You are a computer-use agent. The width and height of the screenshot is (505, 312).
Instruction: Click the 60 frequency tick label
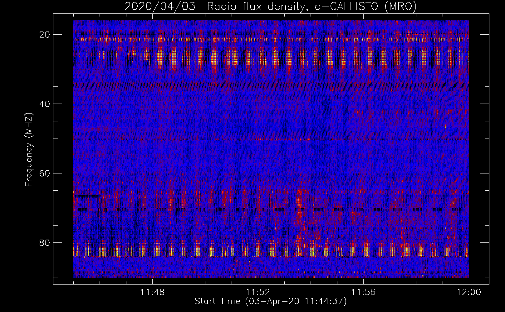[45, 173]
